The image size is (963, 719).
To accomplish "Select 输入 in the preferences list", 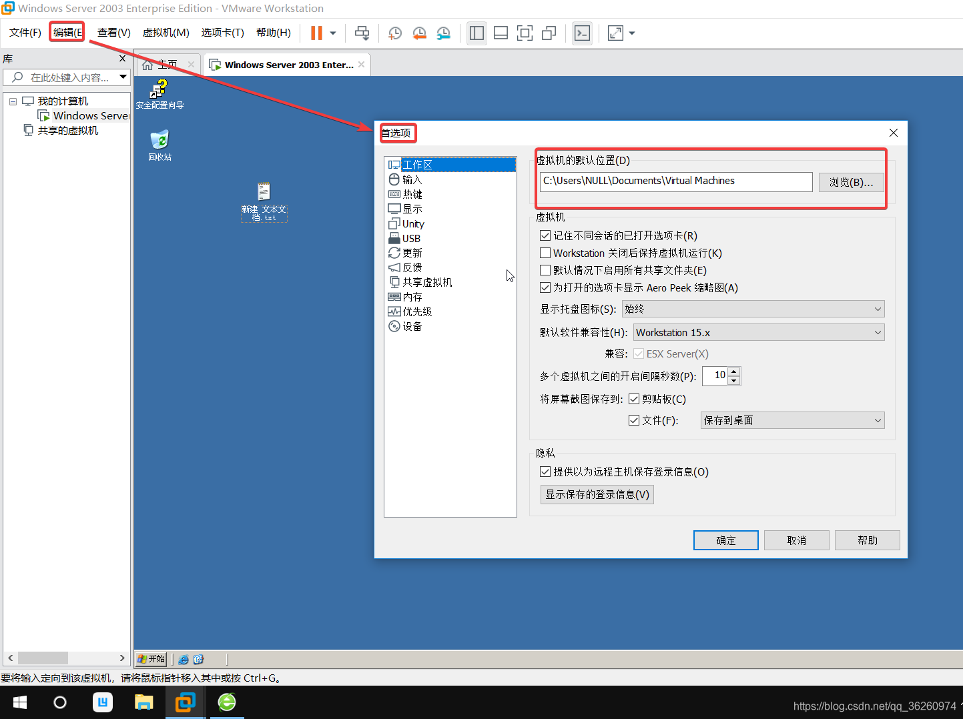I will click(450, 179).
